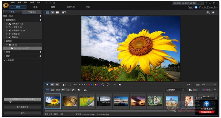Click the 匯入 import button
The height and width of the screenshot is (118, 221).
[x=23, y=113]
